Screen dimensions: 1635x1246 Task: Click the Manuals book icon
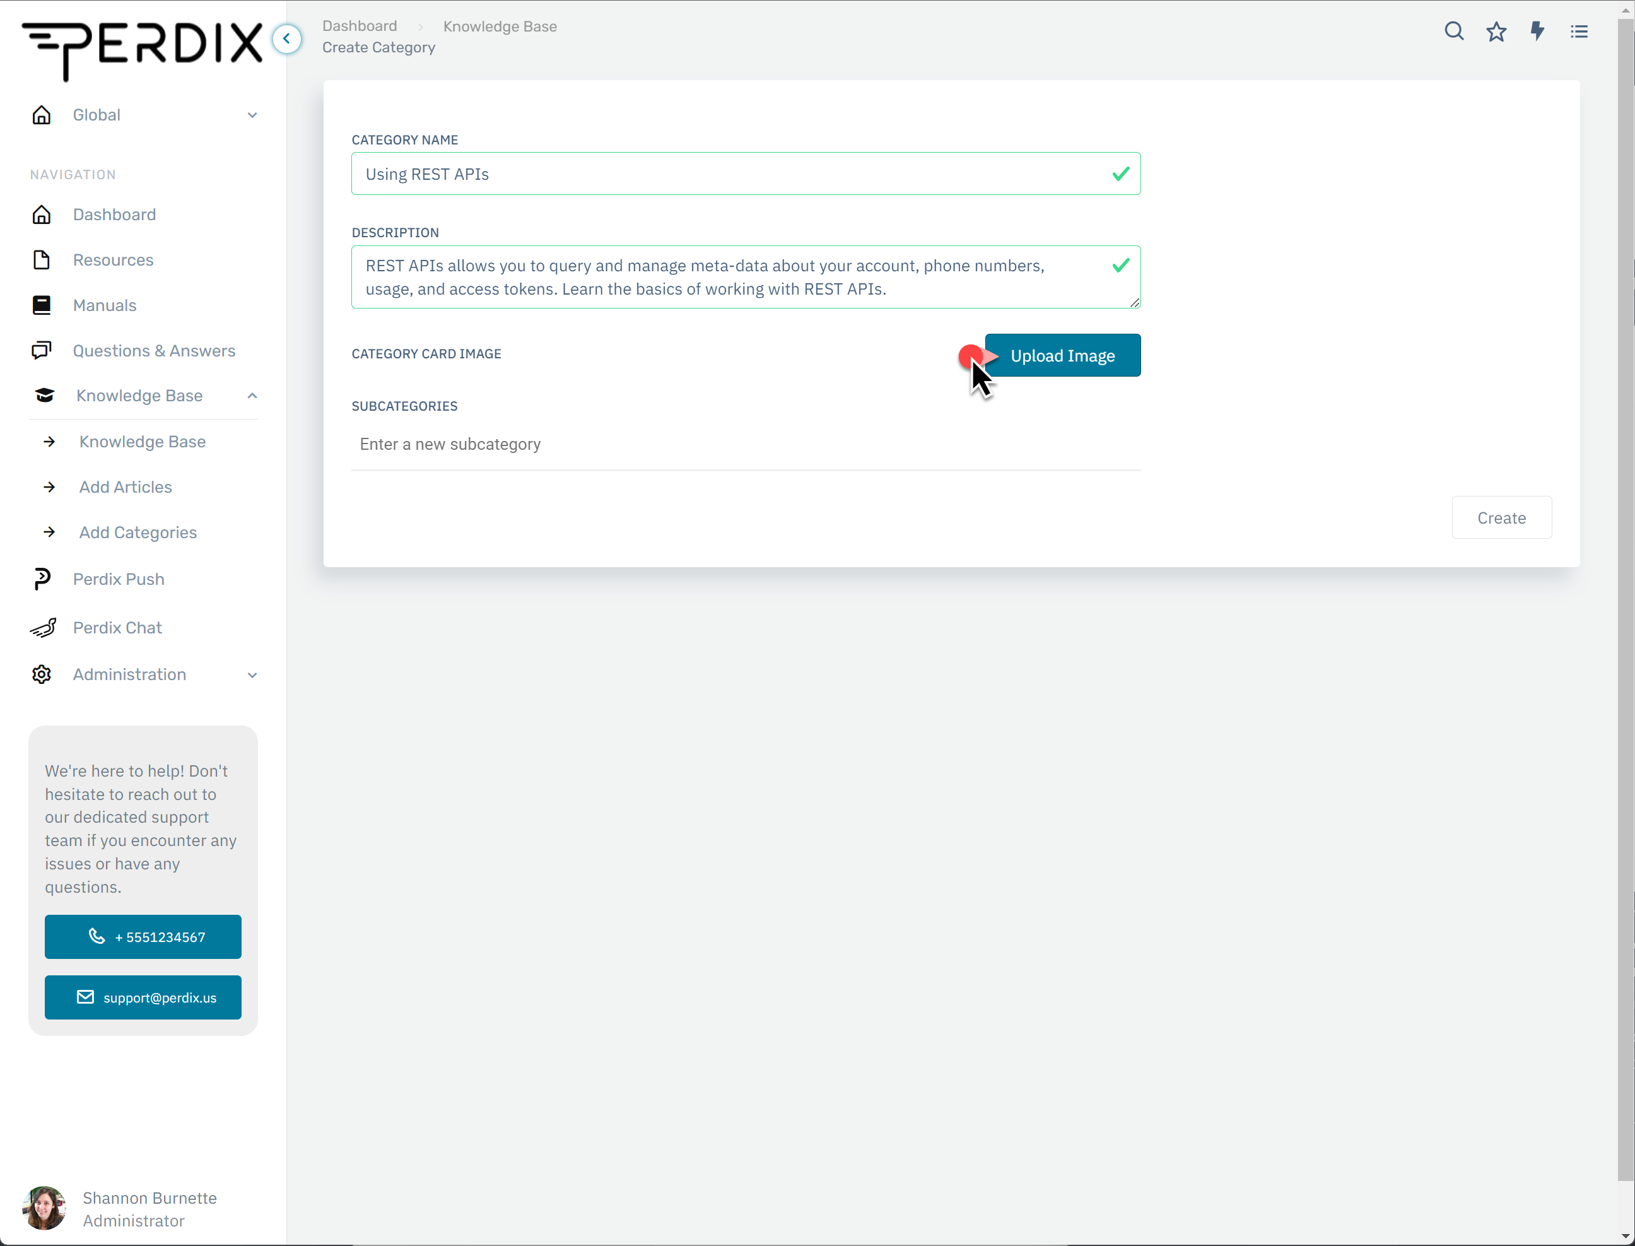click(x=42, y=305)
